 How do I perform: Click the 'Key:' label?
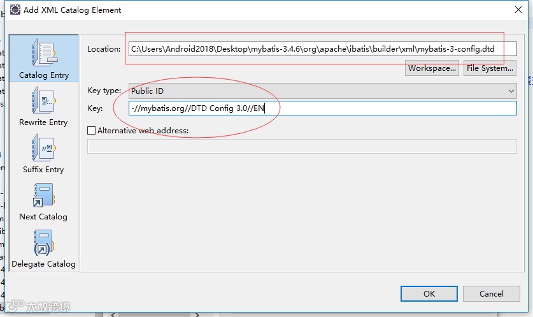(x=95, y=108)
